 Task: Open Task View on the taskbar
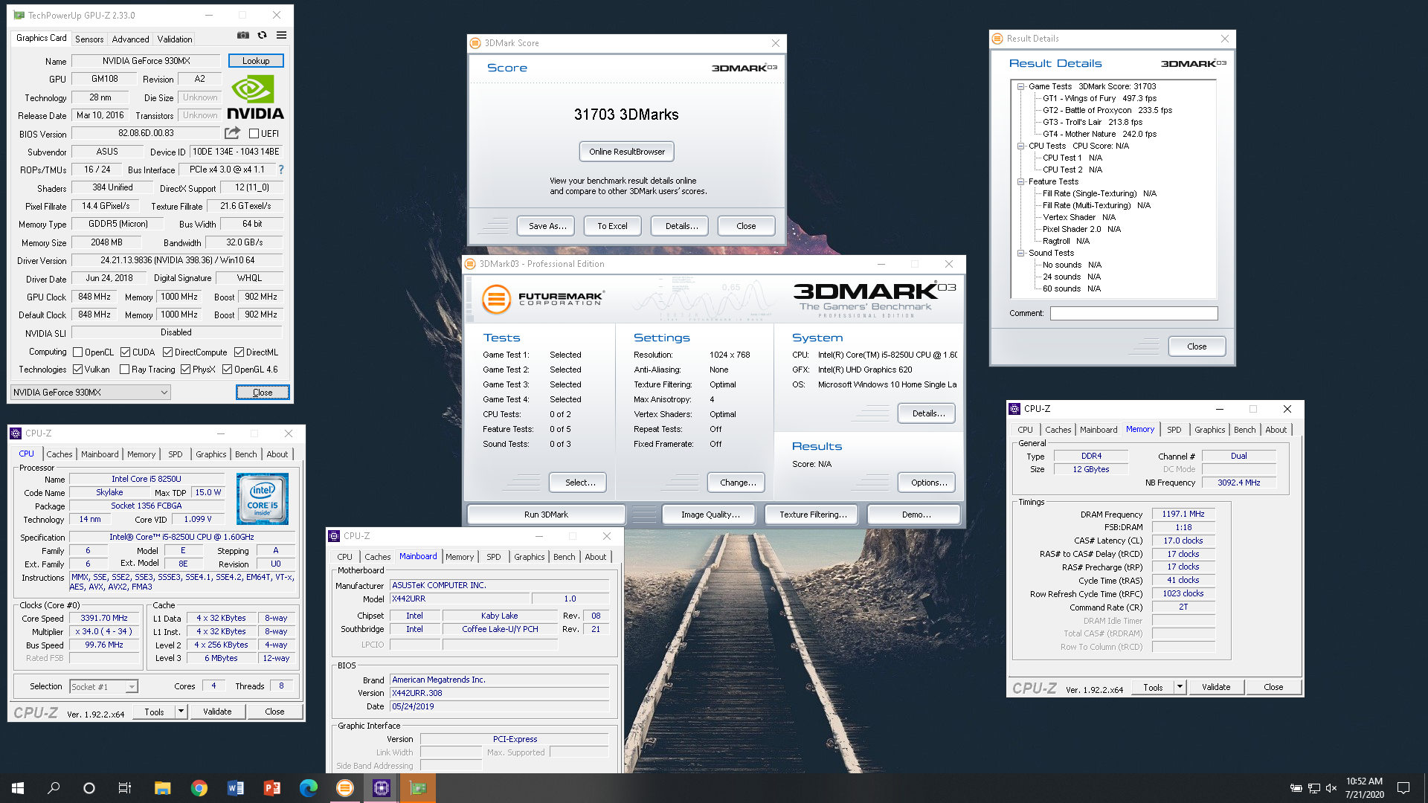[x=125, y=788]
